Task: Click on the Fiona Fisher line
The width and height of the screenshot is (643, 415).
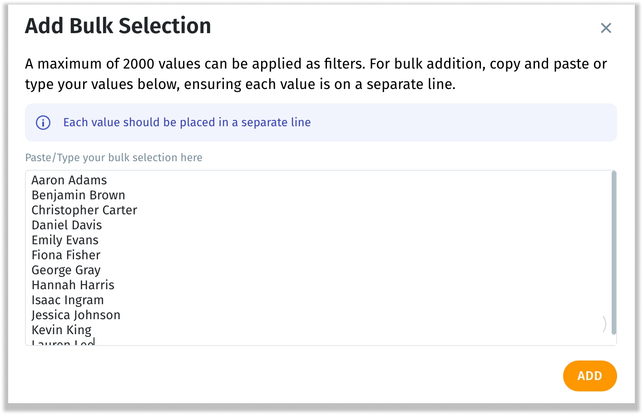Action: coord(66,255)
